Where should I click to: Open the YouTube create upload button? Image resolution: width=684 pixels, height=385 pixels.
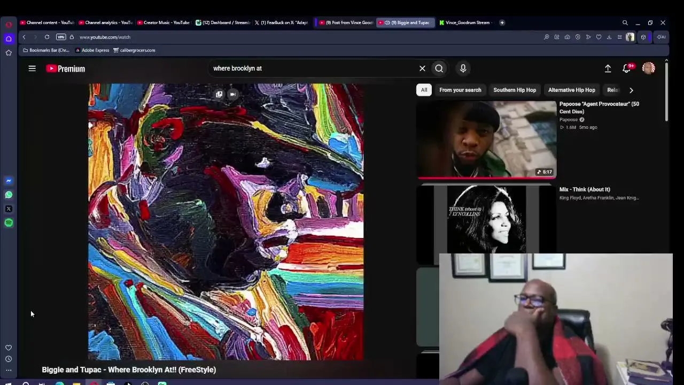pyautogui.click(x=608, y=68)
